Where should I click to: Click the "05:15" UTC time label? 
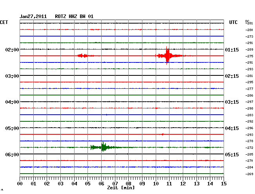[x=232, y=154]
